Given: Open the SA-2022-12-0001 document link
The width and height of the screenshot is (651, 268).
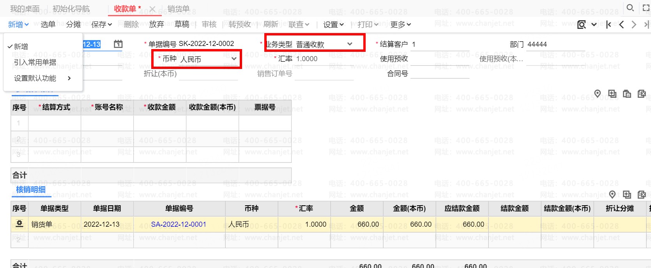Looking at the screenshot, I should click(x=179, y=224).
